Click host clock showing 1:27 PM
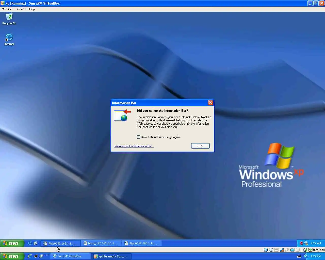The image size is (325, 260). (316, 256)
